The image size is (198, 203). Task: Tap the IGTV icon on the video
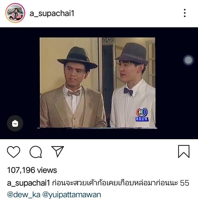pos(15,123)
